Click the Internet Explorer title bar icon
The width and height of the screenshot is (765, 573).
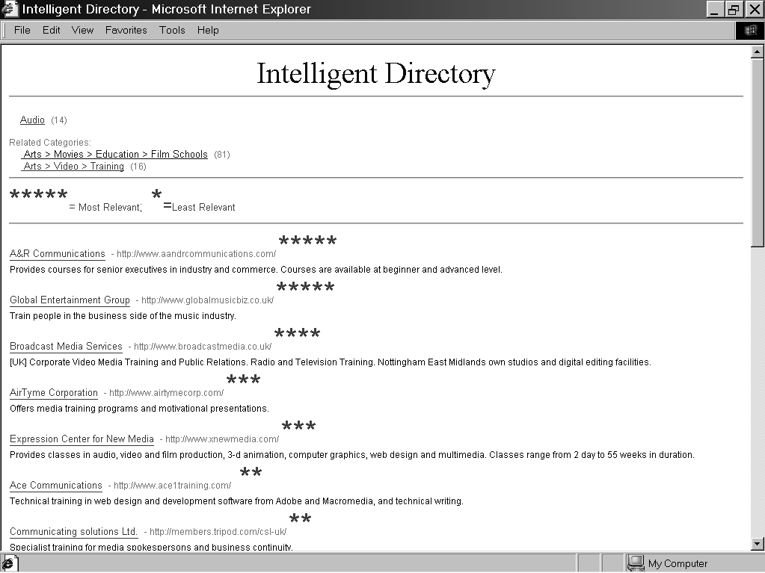(x=10, y=10)
